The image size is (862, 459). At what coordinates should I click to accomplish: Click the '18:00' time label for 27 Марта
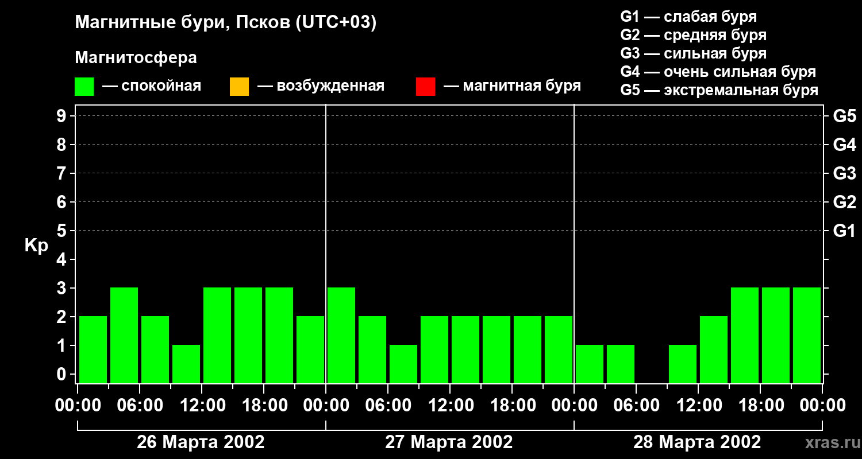click(512, 406)
